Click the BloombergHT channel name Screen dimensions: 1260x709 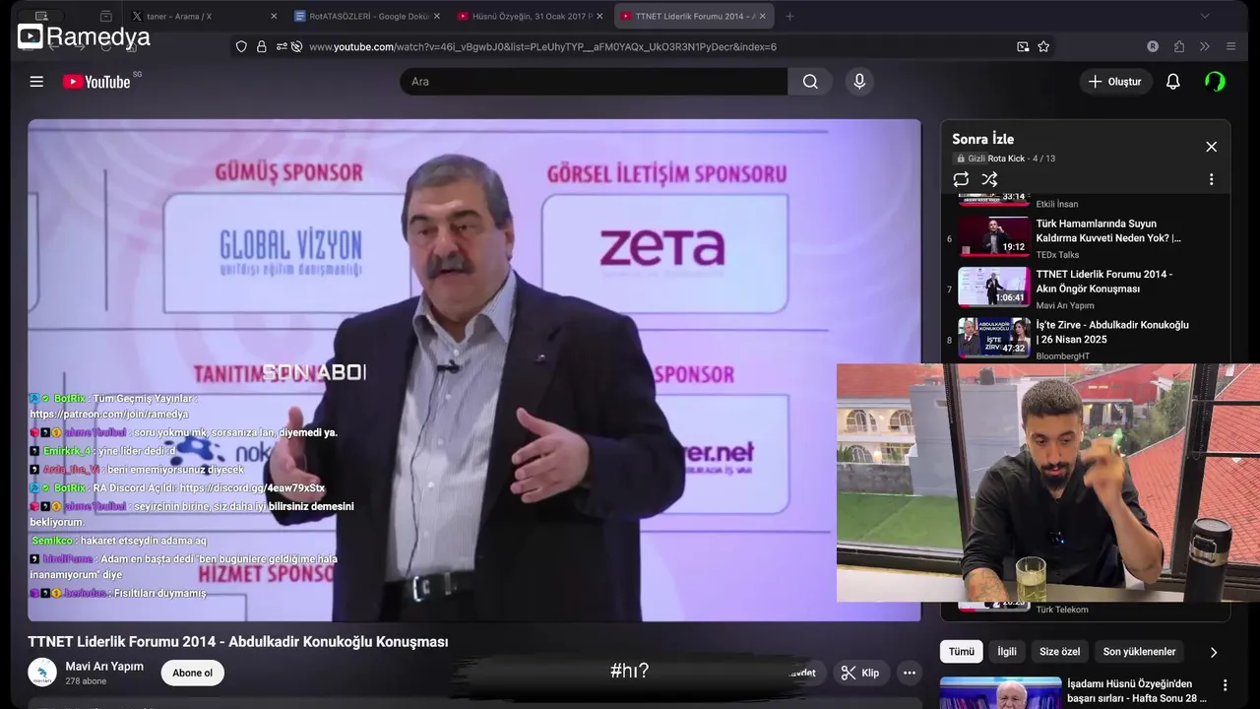pos(1062,356)
